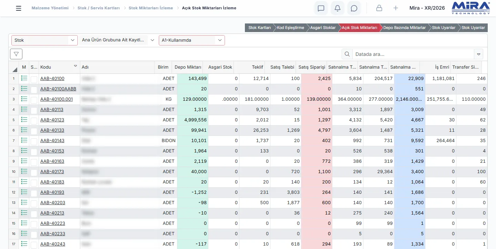496x249 pixels.
Task: Tick the checkbox for row AAB-40100AABB
Action: (x=34, y=90)
